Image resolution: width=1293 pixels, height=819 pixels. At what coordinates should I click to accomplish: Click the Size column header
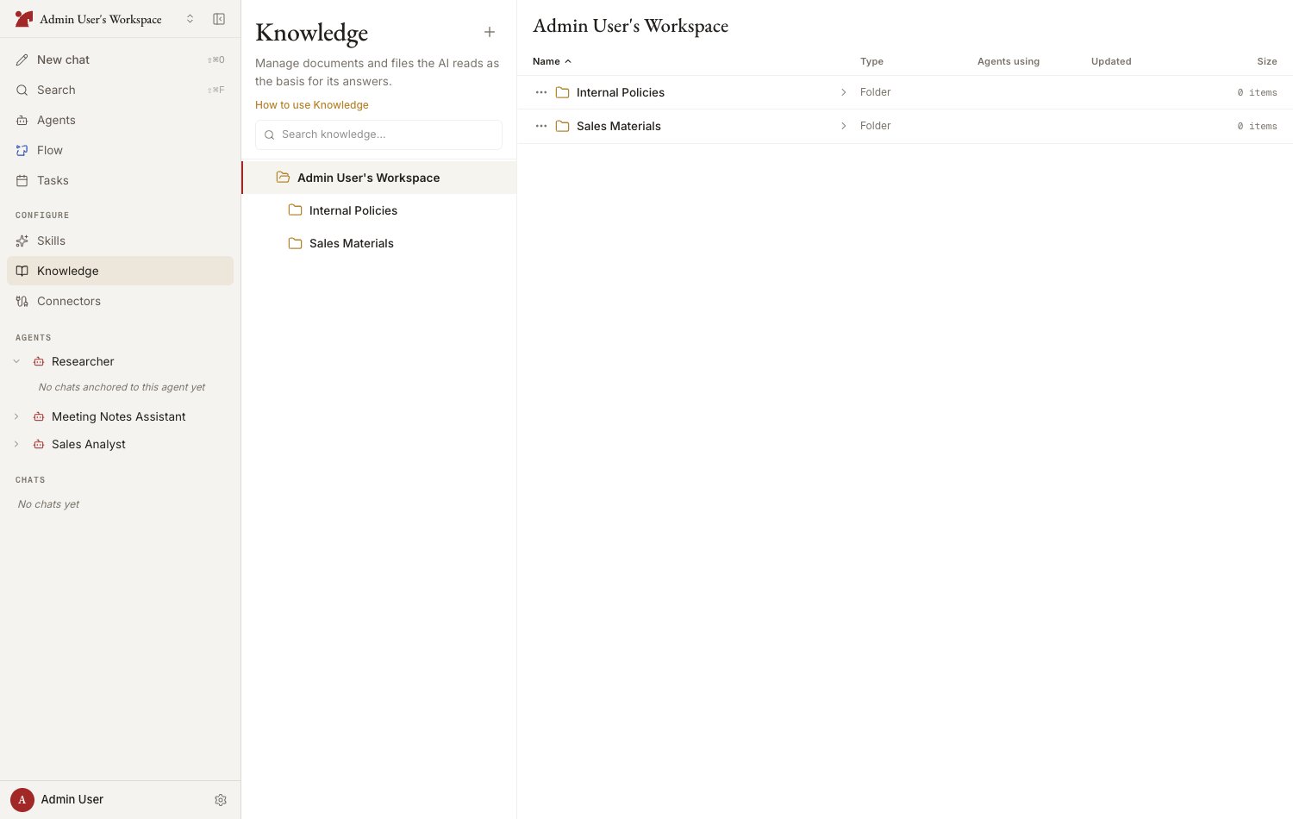point(1267,61)
